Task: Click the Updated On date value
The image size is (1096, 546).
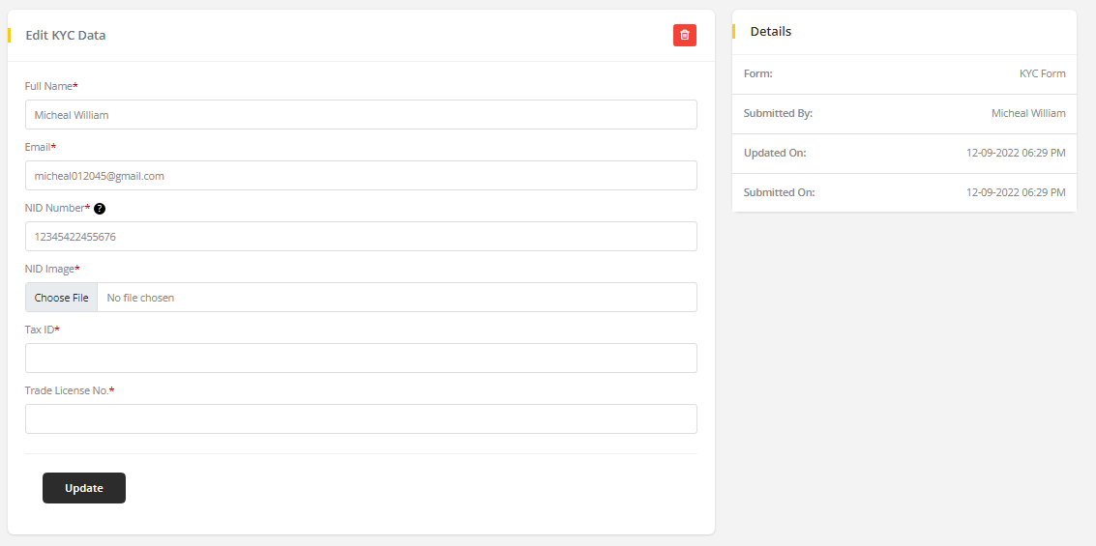Action: (1016, 153)
